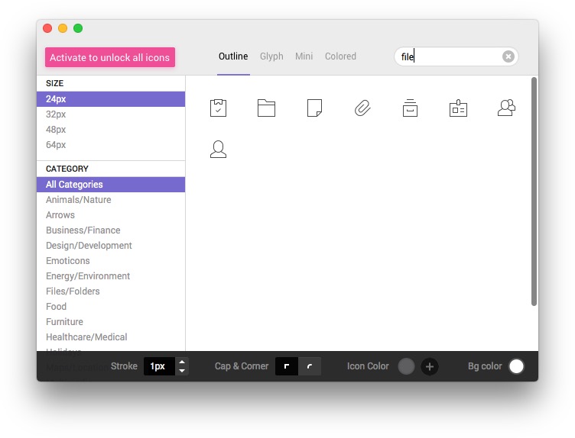
Task: Switch to the Colored tab
Action: [x=340, y=56]
